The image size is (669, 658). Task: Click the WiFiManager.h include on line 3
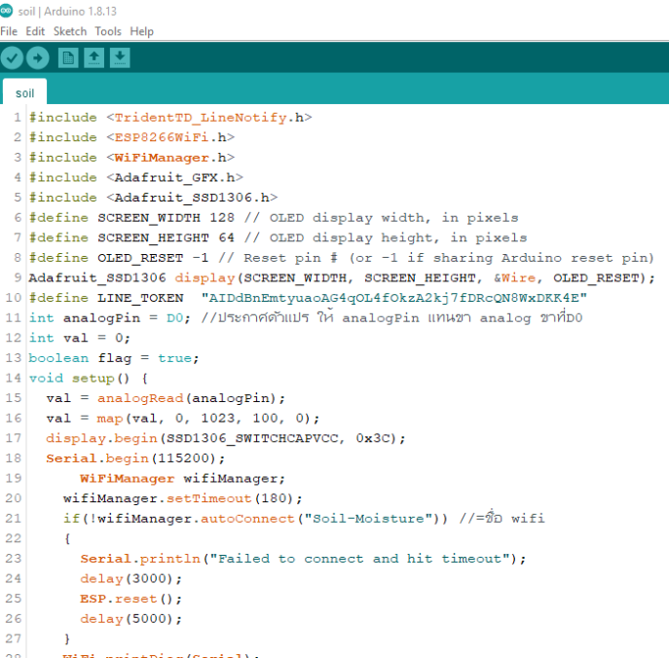click(x=169, y=158)
